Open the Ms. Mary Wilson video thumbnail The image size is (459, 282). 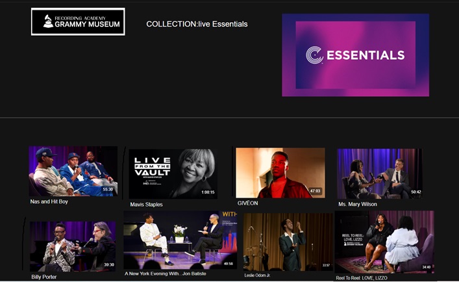pyautogui.click(x=380, y=173)
